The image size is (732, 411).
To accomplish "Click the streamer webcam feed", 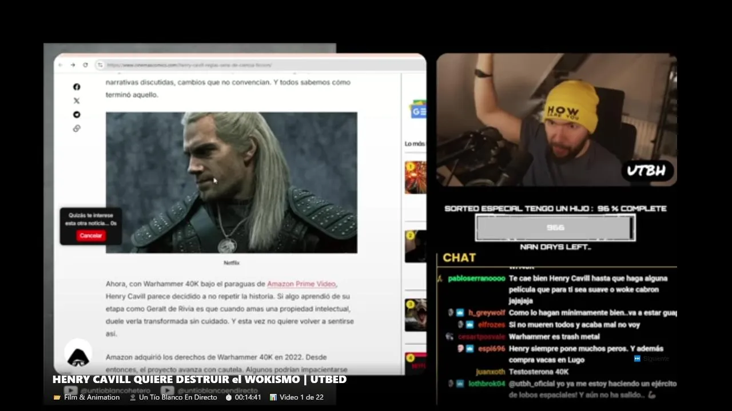I will pyautogui.click(x=556, y=120).
